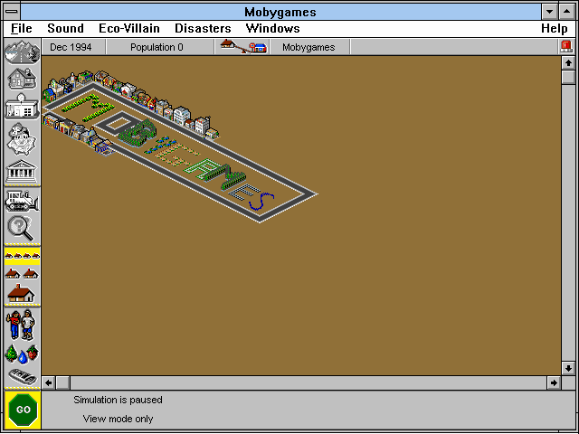Viewport: 579px width, 434px height.
Task: Open the Help menu
Action: (x=555, y=28)
